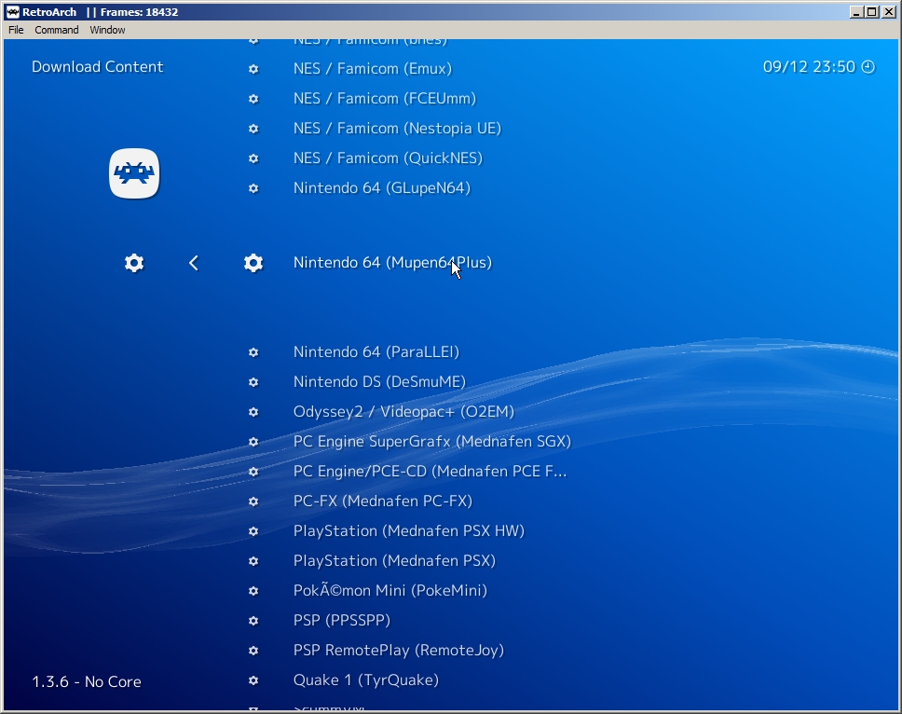Click gear icon next to Quake 1 (TyrQuake)
This screenshot has height=714, width=902.
253,680
